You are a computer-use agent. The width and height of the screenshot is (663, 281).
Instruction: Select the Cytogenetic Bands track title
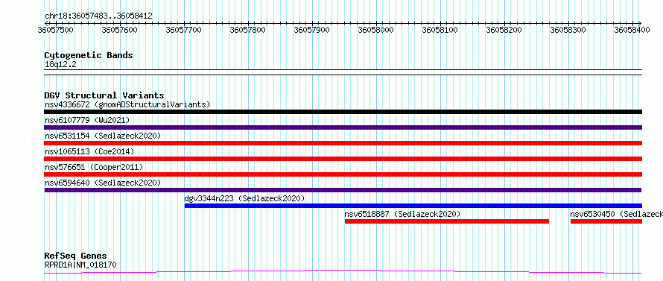click(89, 55)
